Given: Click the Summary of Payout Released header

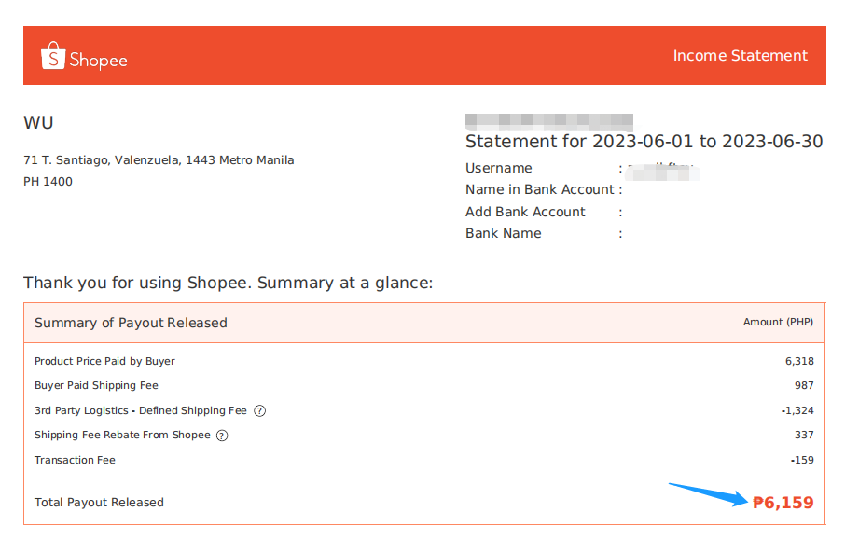Looking at the screenshot, I should coord(131,323).
